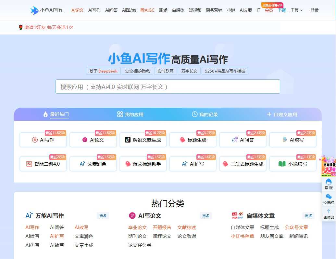Open the 文案润色 Ai+ icon

[82, 163]
